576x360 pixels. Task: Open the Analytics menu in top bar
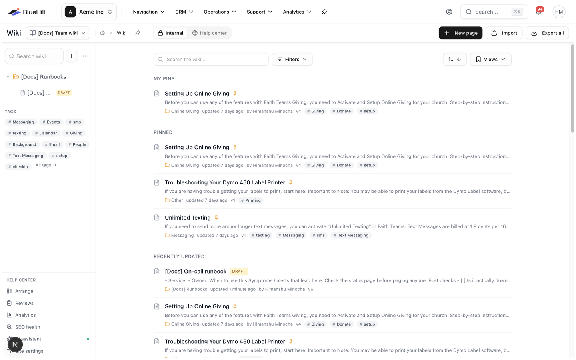pyautogui.click(x=297, y=12)
